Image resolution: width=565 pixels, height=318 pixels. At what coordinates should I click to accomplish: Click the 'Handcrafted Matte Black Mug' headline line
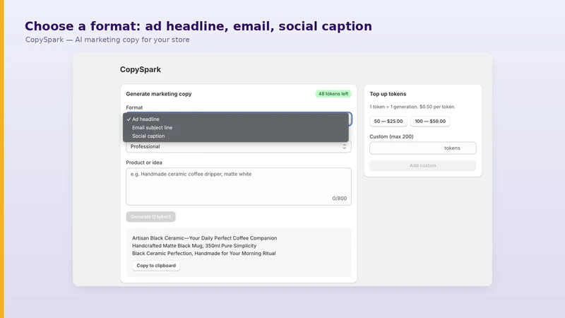click(194, 245)
